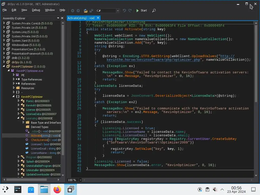260x195 pixels.
Task: Open the file manager from taskbar
Action: 44,189
